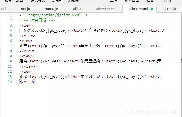Click the {{sd_year}} binding
This screenshot has width=182, height=117.
[53, 76]
